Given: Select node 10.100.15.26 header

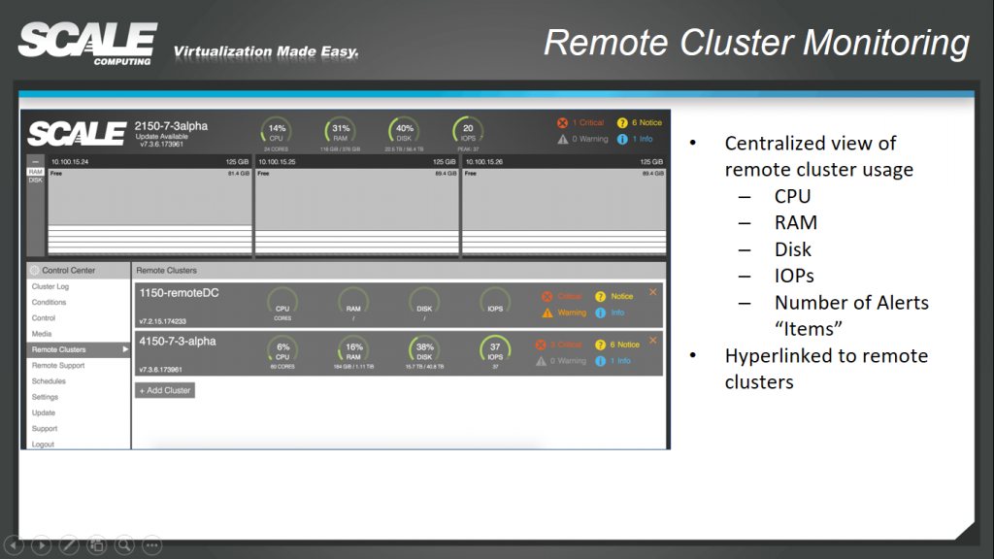Looking at the screenshot, I should (x=564, y=162).
